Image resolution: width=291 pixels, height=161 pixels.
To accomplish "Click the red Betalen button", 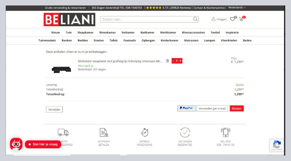I will (x=236, y=109).
